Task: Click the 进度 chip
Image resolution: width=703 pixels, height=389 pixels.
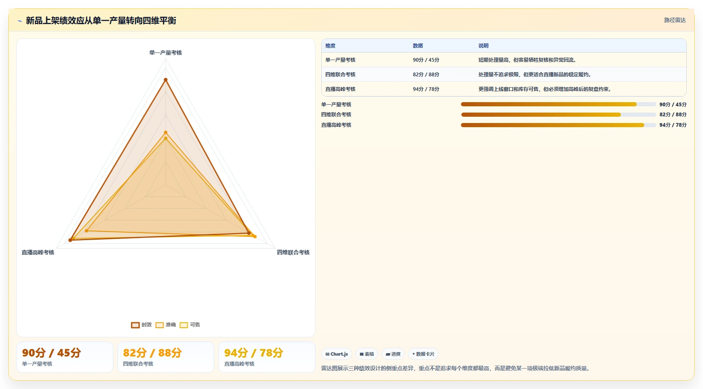Action: (x=393, y=354)
